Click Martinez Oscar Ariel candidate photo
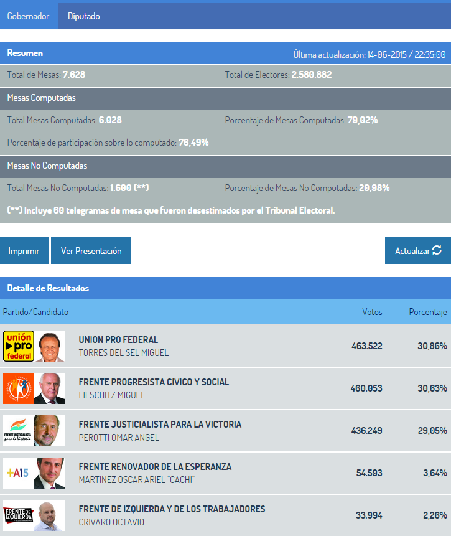 coord(50,473)
